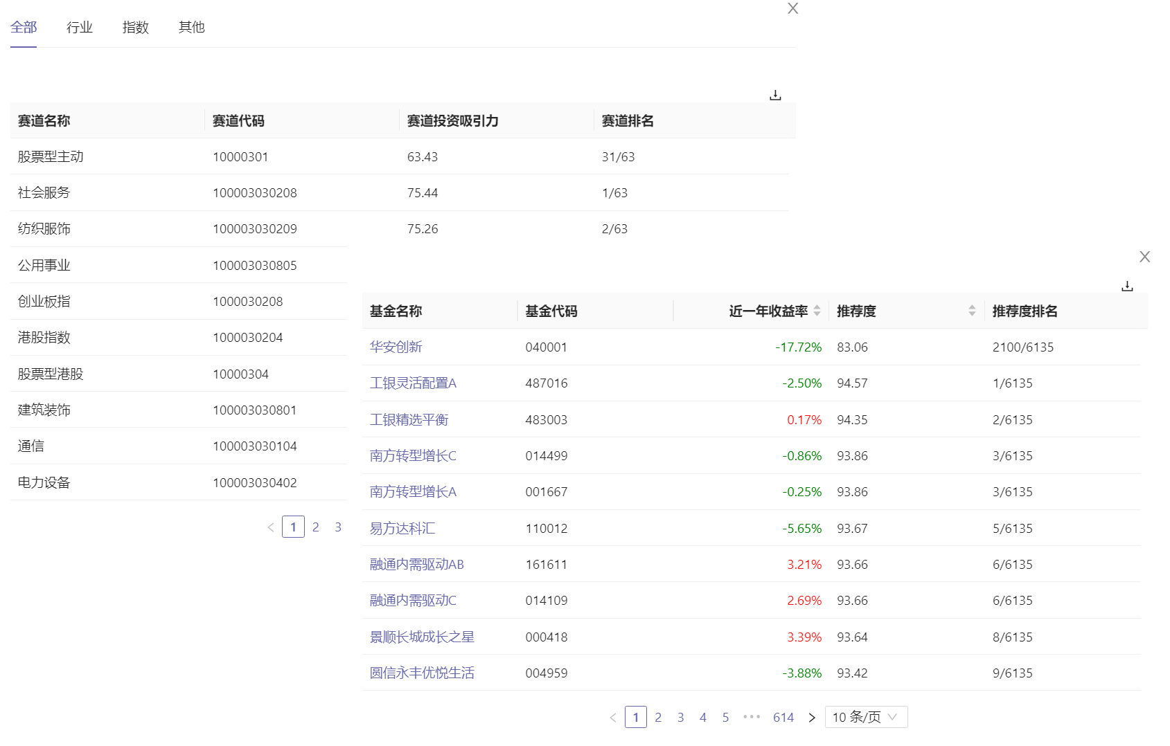Switch to the 指数 tab
This screenshot has height=746, width=1170.
tap(136, 27)
